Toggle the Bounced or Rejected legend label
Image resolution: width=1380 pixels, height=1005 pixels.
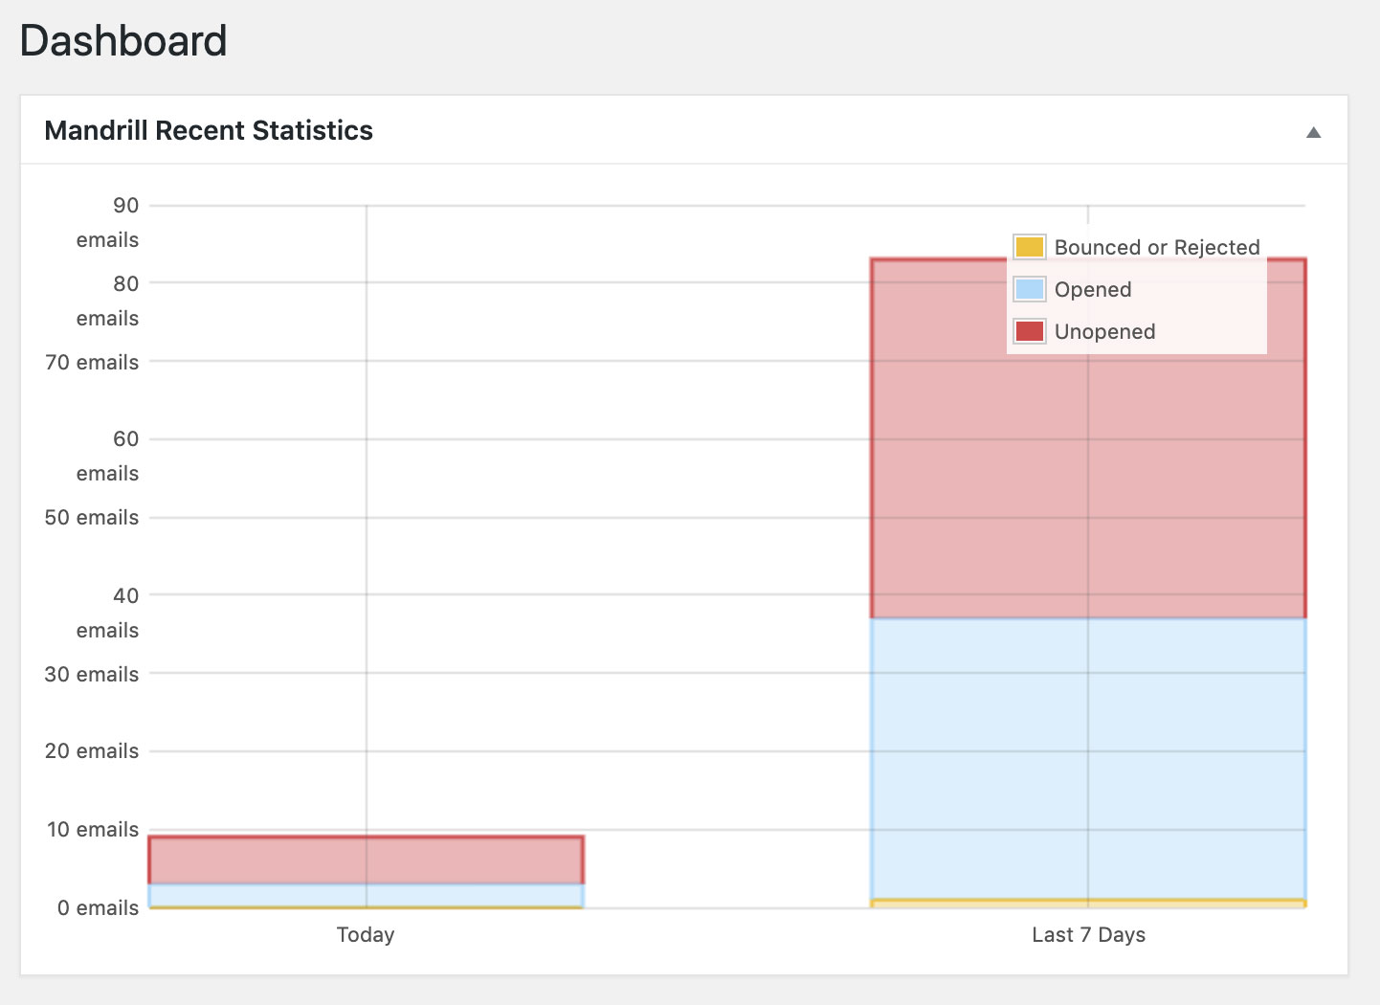point(1156,247)
